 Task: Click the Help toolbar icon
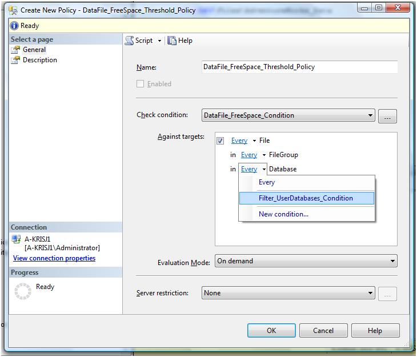click(172, 41)
